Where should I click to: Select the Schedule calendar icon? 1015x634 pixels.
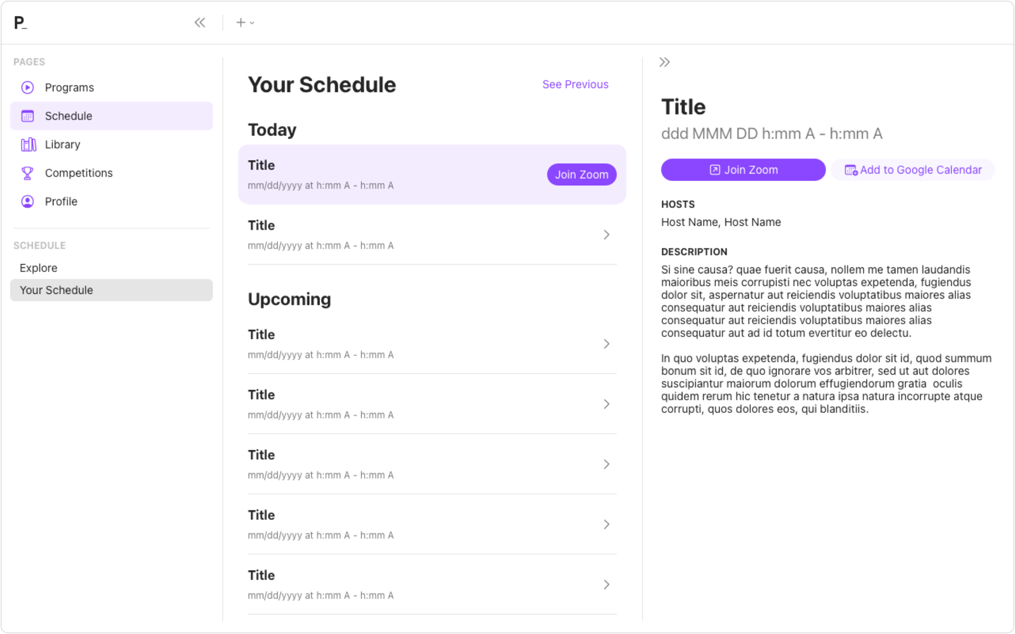pyautogui.click(x=27, y=116)
